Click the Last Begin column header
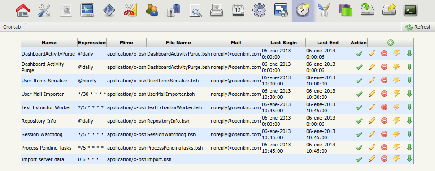The image size is (435, 171). [x=283, y=43]
